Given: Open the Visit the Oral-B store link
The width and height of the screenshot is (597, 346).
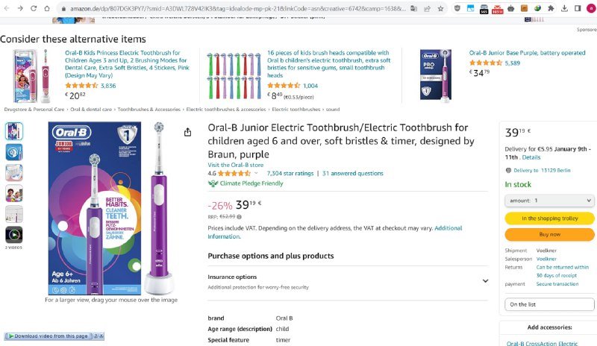Looking at the screenshot, I should [x=235, y=165].
